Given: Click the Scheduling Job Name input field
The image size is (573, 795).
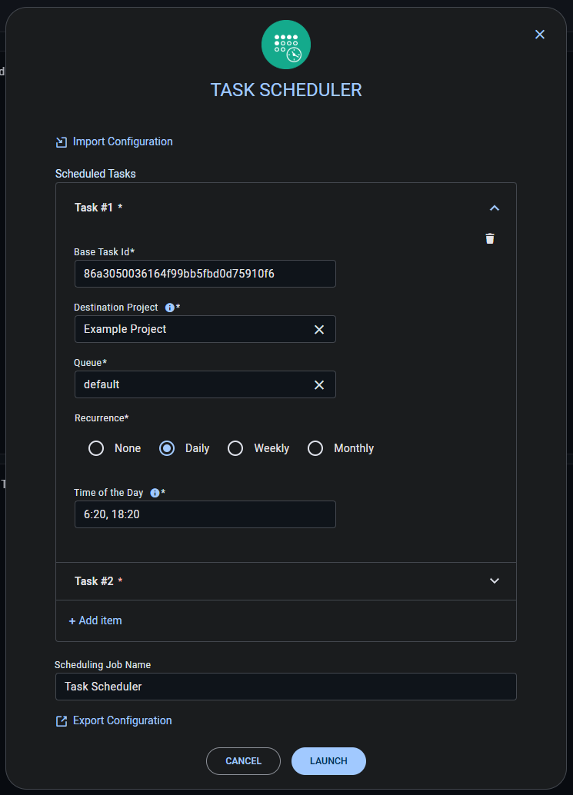Looking at the screenshot, I should point(285,687).
